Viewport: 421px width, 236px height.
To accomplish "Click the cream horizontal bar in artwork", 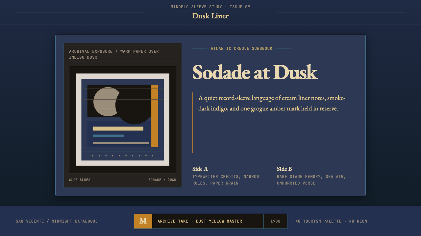I will (x=118, y=128).
